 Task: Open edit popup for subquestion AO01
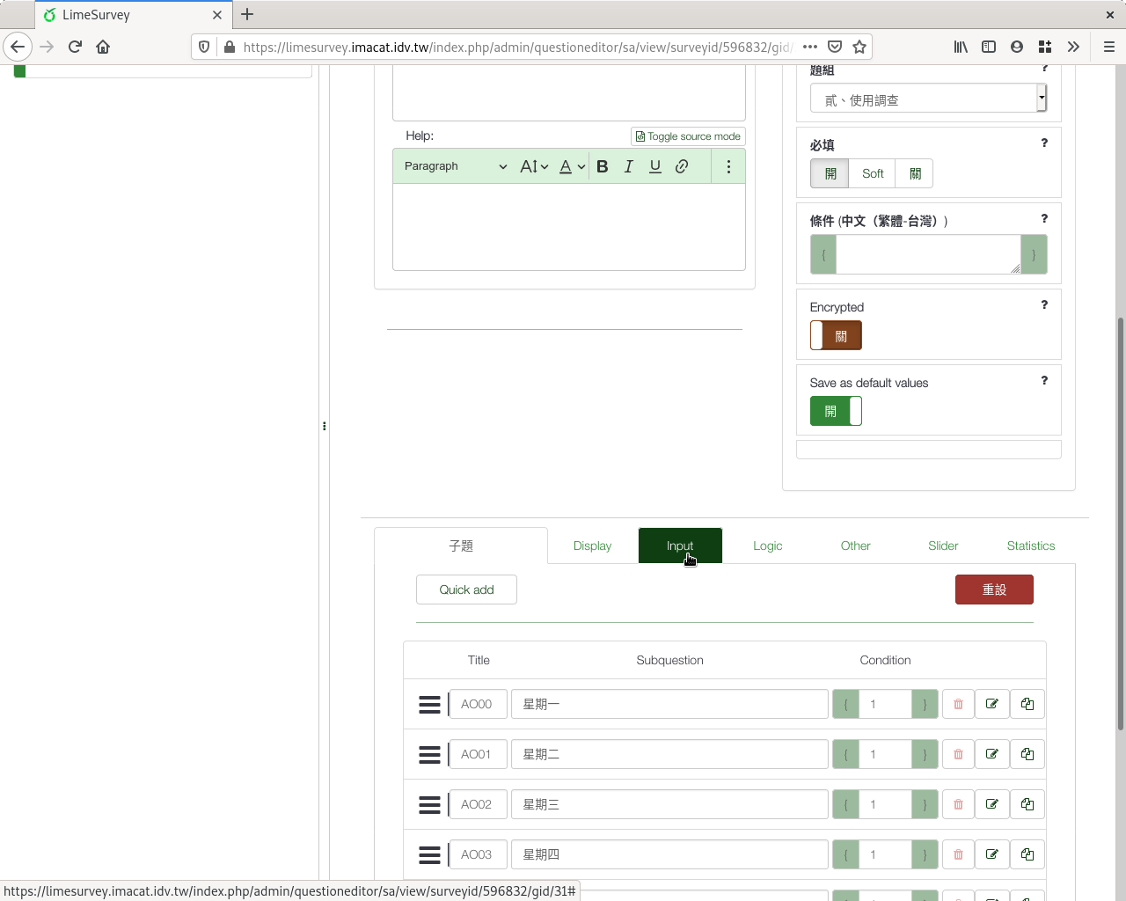[x=992, y=754]
